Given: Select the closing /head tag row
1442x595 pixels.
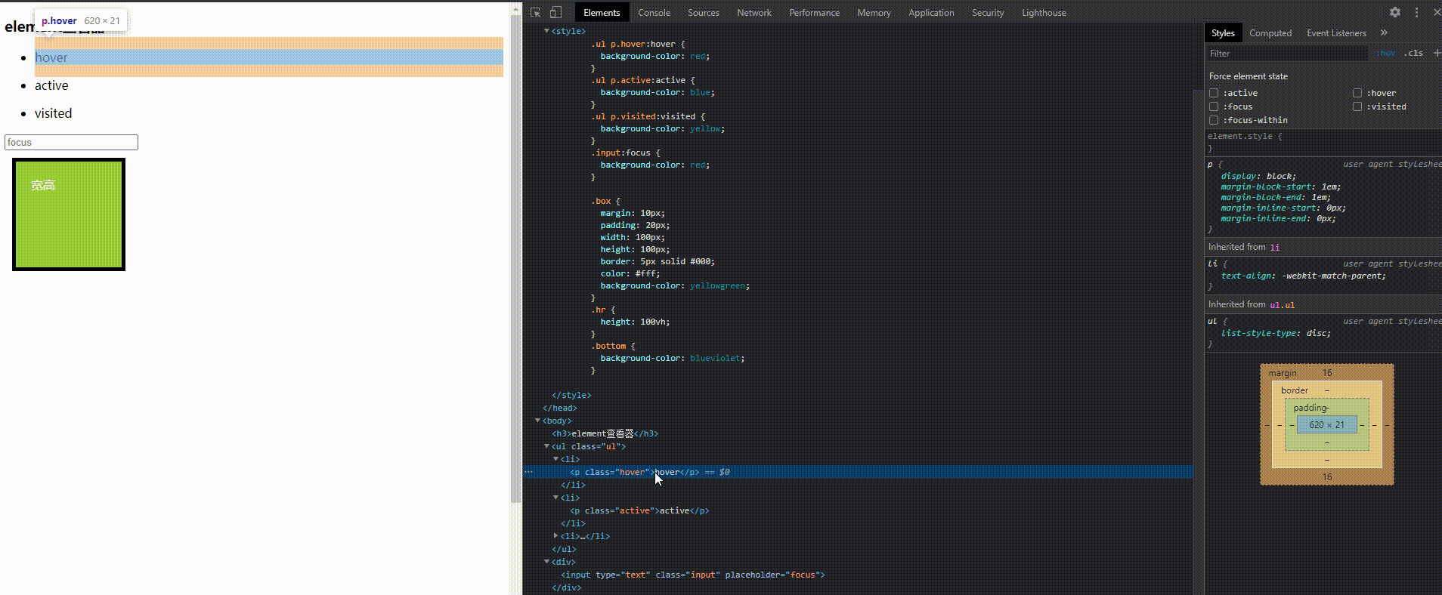Looking at the screenshot, I should [x=559, y=408].
